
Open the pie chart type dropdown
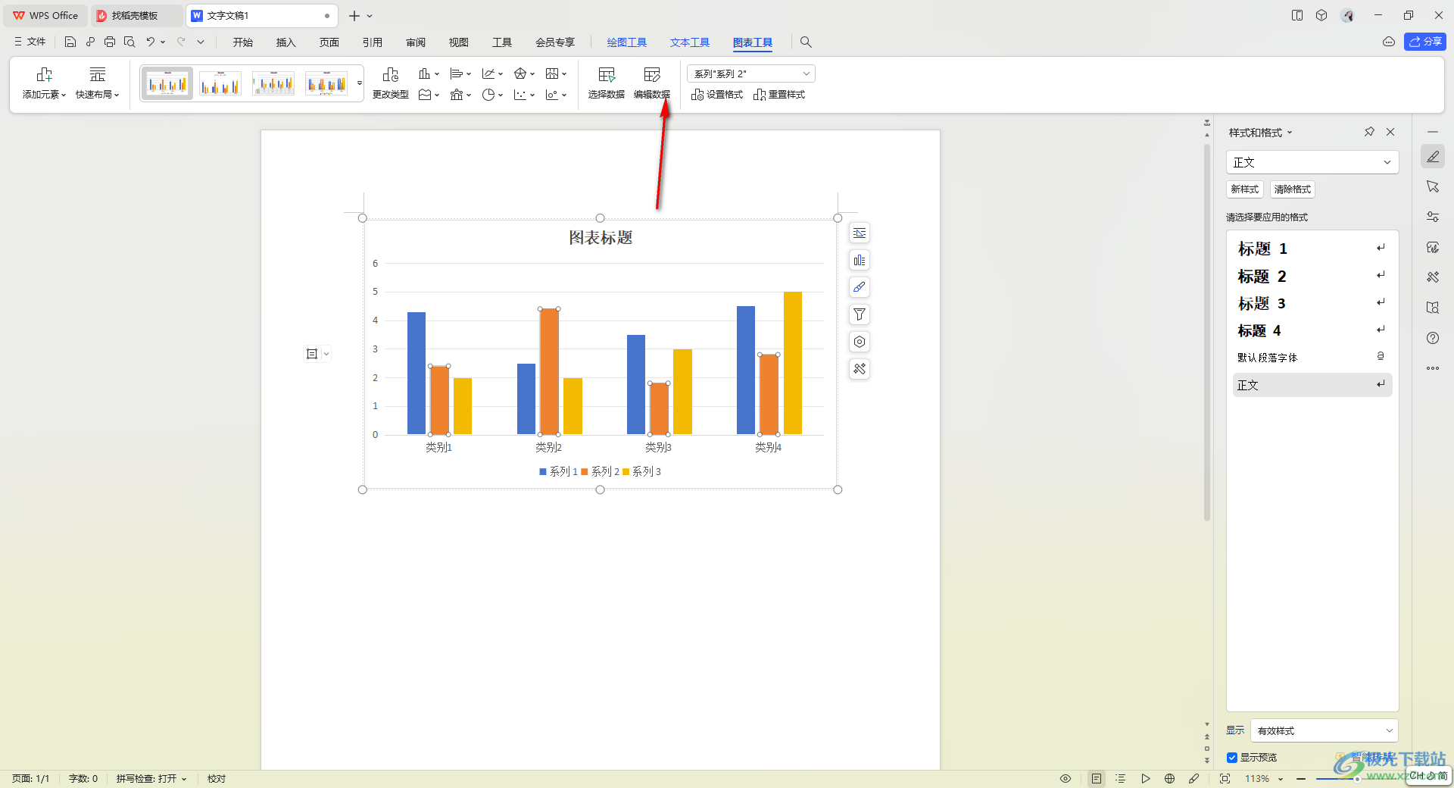(x=492, y=95)
